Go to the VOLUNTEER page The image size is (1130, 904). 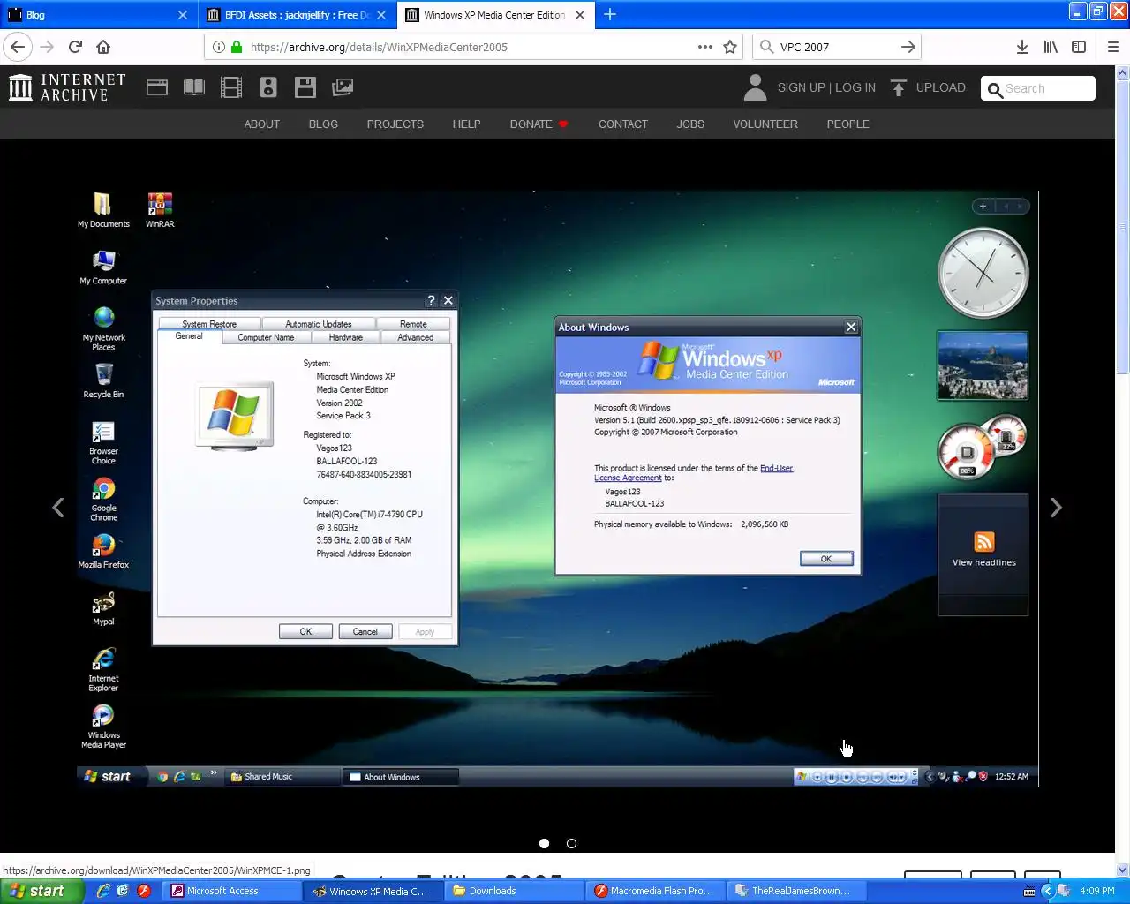(765, 124)
